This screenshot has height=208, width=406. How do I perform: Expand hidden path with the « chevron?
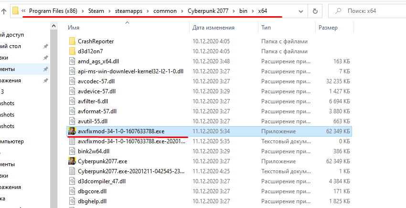[23, 11]
